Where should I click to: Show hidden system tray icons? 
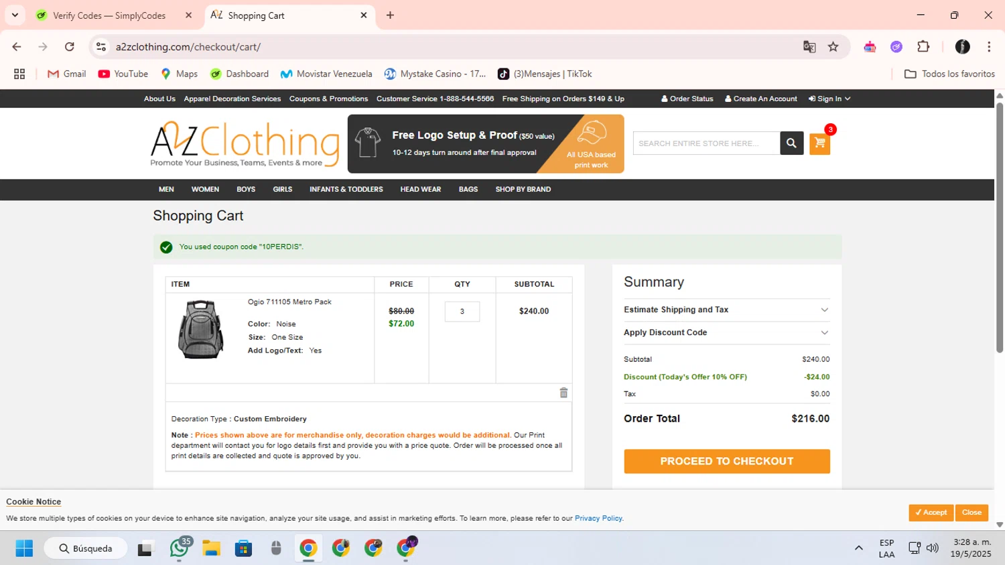tap(859, 548)
